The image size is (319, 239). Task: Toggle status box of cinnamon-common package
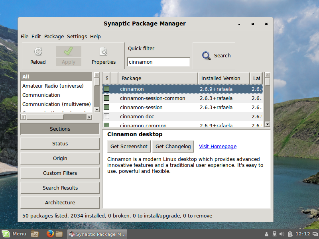[106, 125]
